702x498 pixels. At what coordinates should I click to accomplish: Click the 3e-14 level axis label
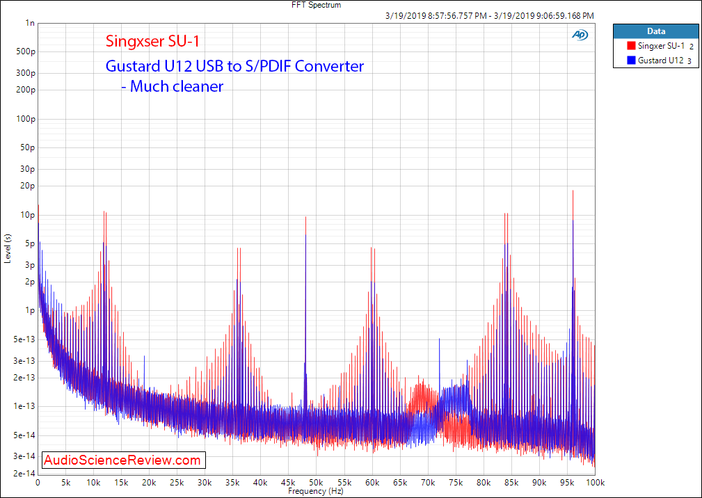(x=24, y=456)
